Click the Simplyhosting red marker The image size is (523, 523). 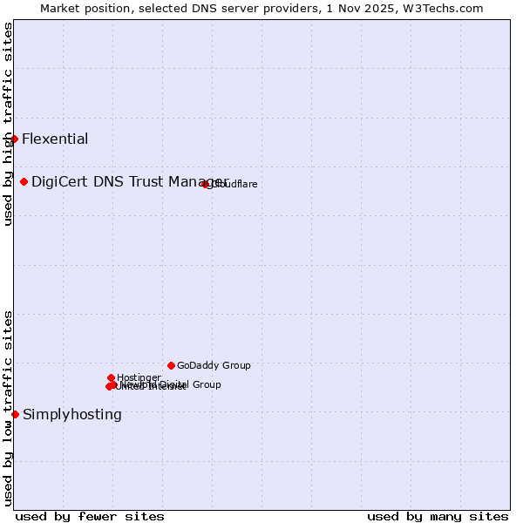(x=15, y=414)
